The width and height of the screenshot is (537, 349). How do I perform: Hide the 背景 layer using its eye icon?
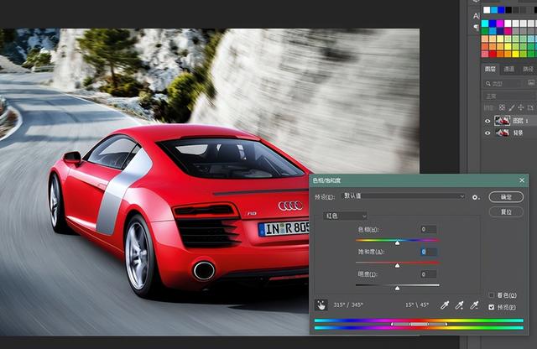[x=488, y=133]
